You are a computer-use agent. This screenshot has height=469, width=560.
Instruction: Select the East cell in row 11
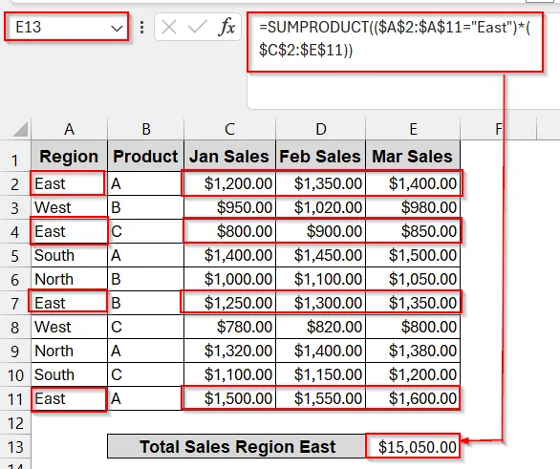70,398
